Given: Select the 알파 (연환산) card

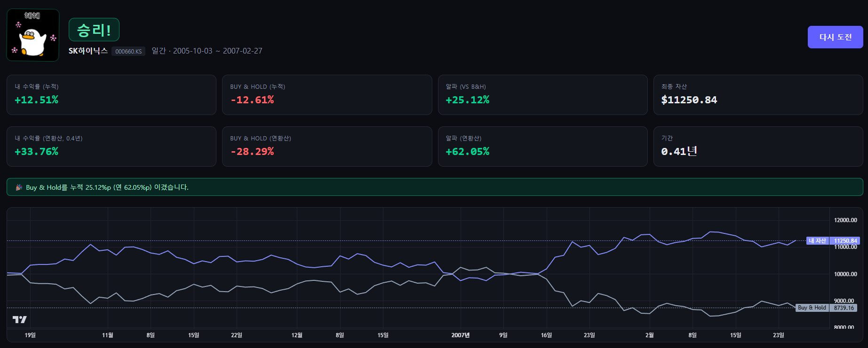Looking at the screenshot, I should coord(542,147).
